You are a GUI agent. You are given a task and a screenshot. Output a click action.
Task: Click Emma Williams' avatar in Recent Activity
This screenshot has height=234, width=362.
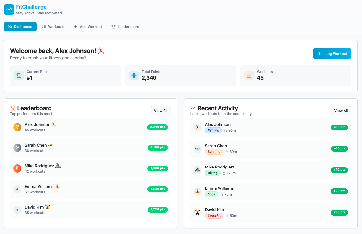(x=198, y=191)
